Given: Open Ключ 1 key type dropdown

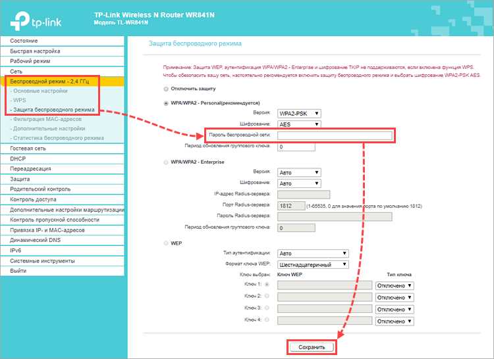Looking at the screenshot, I should 395,286.
